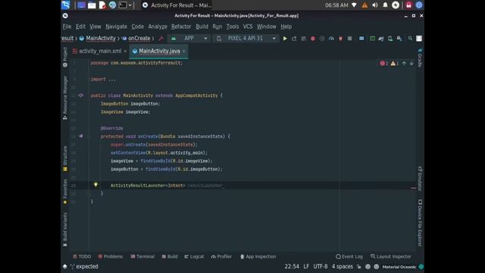Toggle the read-only lock status icon
The image size is (485, 273).
click(358, 266)
